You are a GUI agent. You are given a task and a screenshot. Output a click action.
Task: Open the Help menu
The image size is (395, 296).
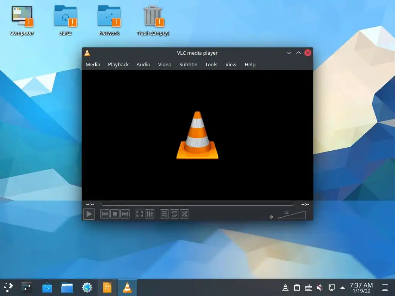pyautogui.click(x=250, y=64)
